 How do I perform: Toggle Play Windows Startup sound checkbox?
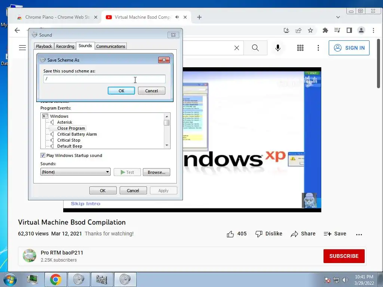point(43,155)
